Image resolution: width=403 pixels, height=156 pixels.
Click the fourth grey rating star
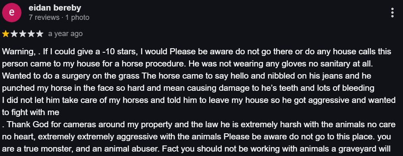coord(31,34)
